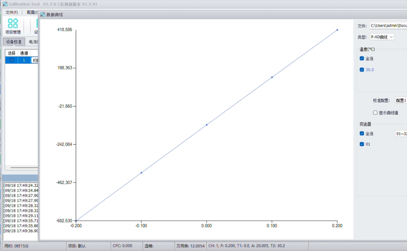This screenshot has width=407, height=251.
Task: Click the data point at x 0.200
Action: click(337, 30)
